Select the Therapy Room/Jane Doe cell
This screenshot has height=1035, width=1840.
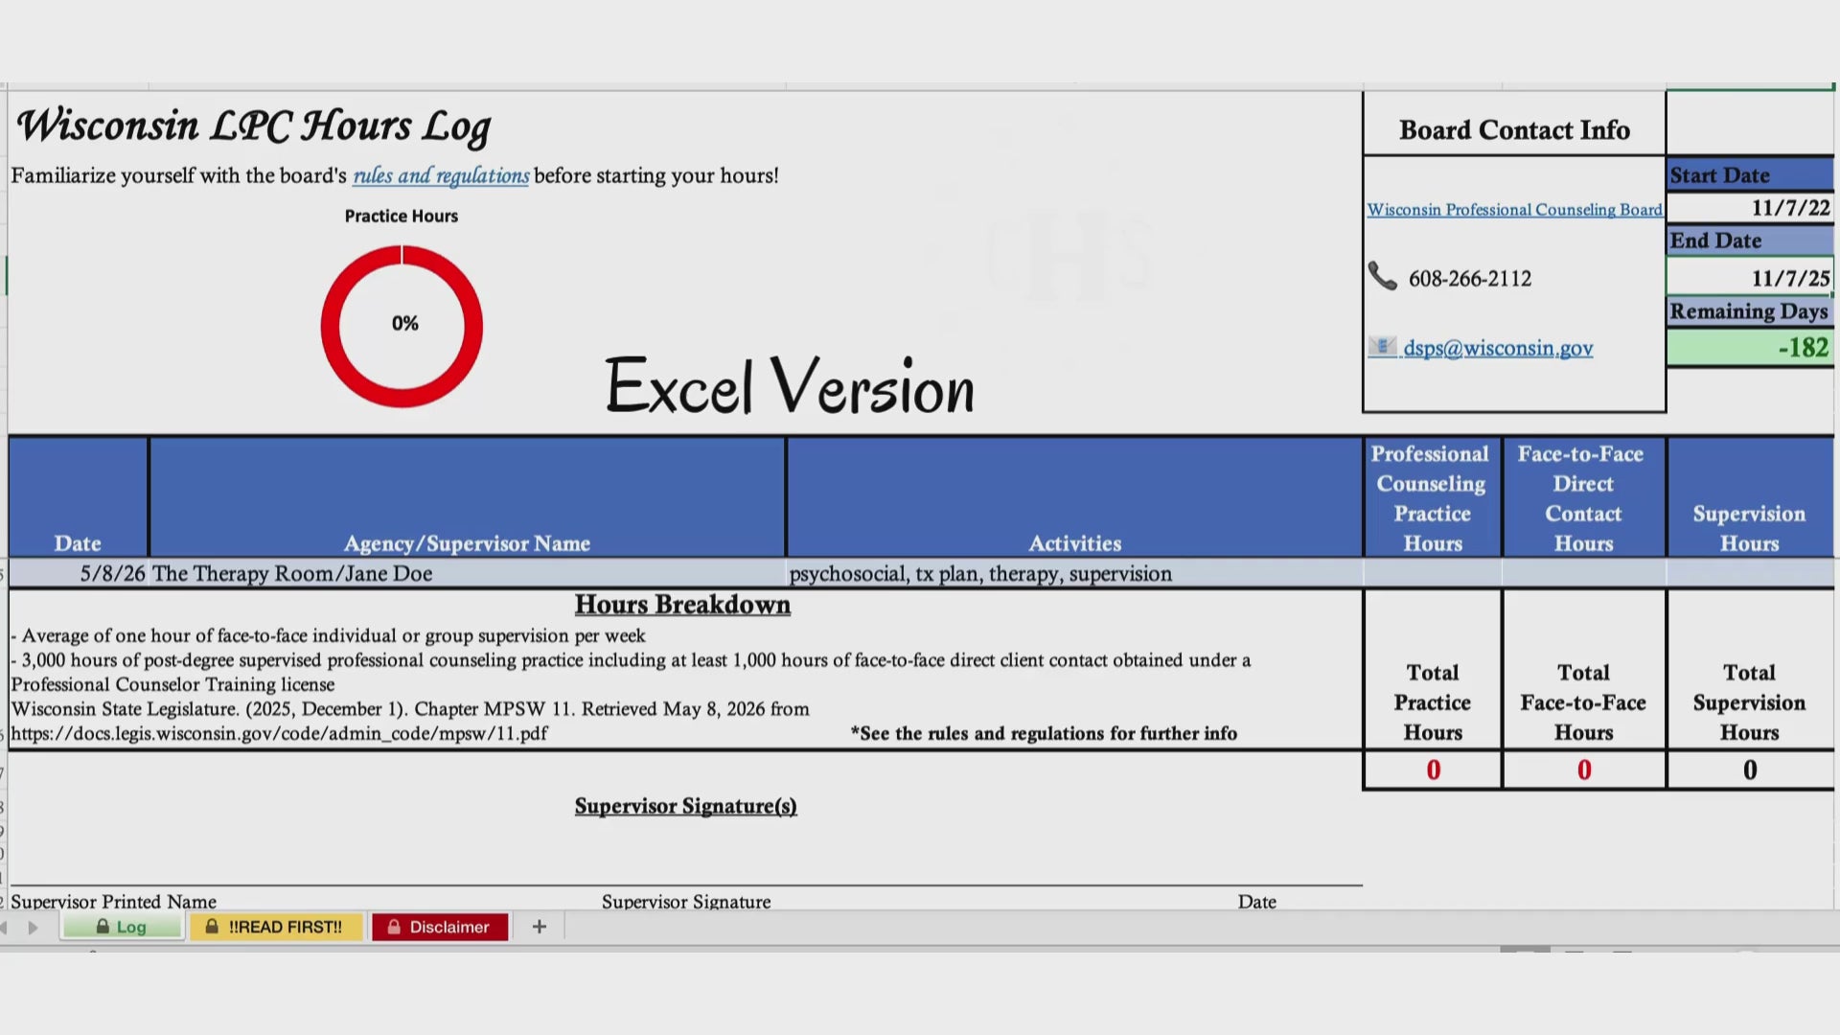(468, 573)
